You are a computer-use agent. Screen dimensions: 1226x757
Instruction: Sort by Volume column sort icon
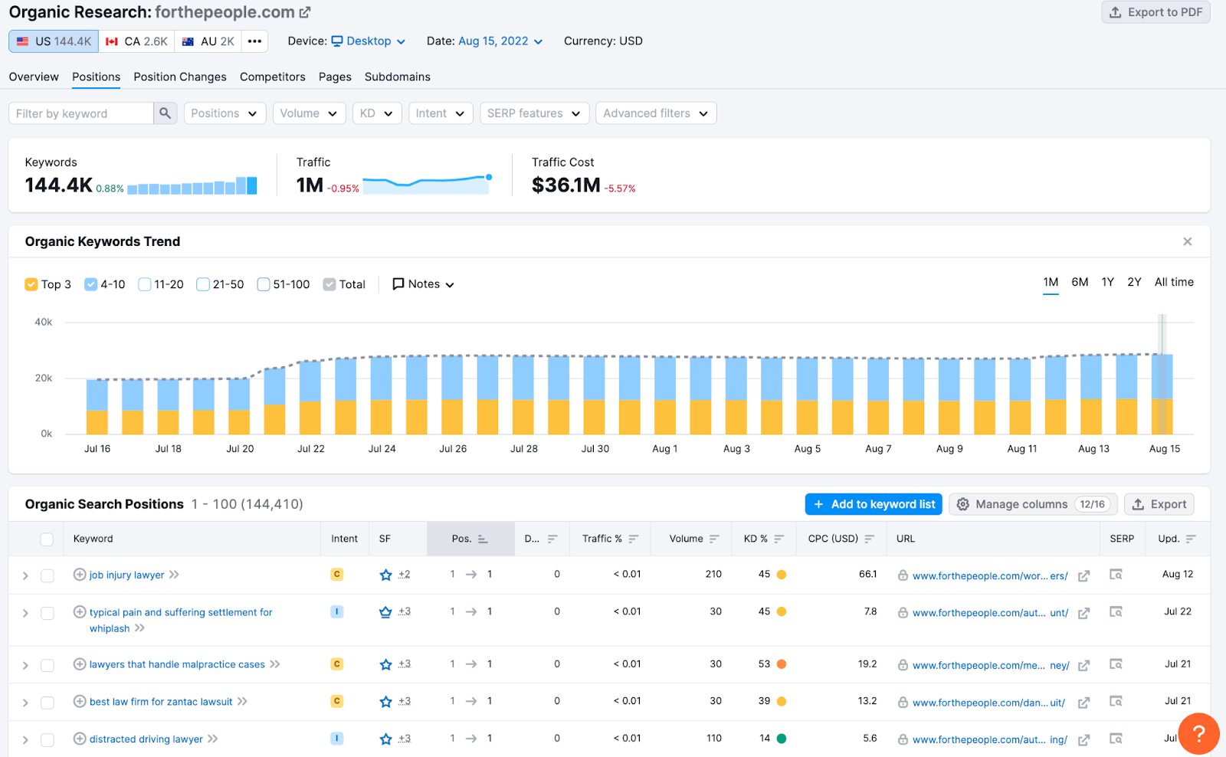pos(714,539)
